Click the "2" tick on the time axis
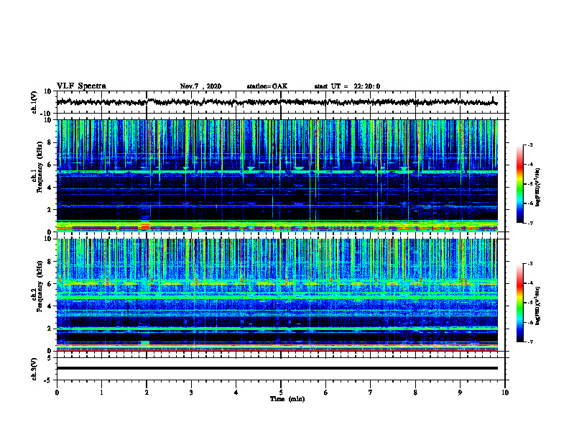Viewport: 569px width, 440px height. coord(147,393)
